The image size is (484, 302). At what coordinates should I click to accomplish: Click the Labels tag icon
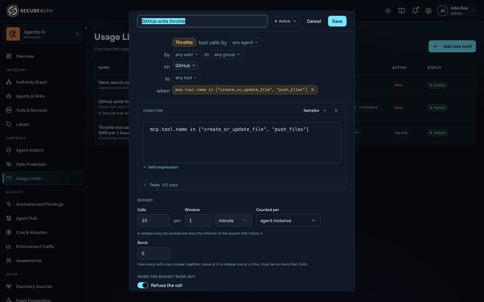pyautogui.click(x=9, y=124)
